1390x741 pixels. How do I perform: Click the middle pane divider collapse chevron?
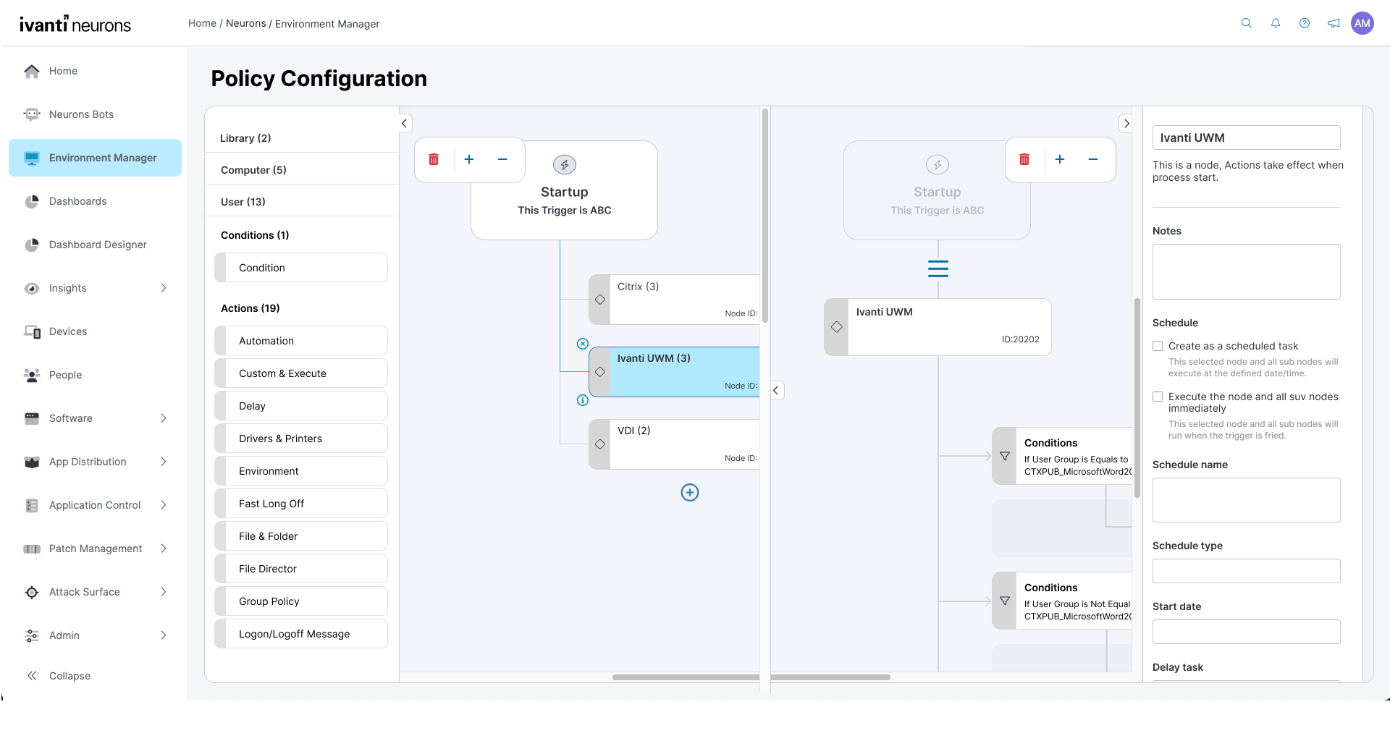pyautogui.click(x=776, y=390)
